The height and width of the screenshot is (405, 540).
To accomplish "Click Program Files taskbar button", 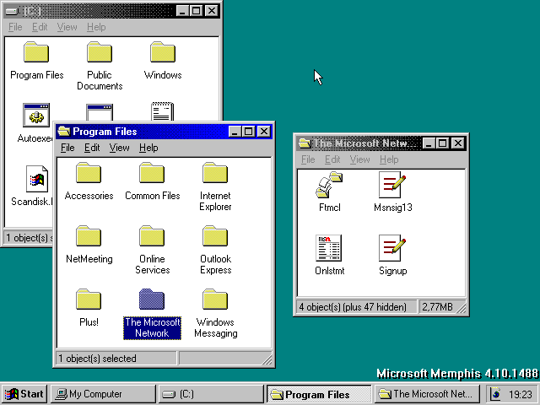I will 319,394.
